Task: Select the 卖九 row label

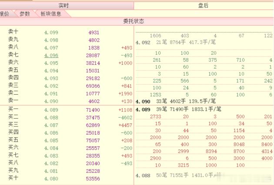Action: [x=13, y=39]
